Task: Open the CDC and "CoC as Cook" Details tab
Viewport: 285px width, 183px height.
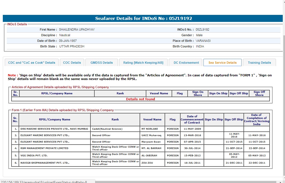Action: tap(31, 63)
